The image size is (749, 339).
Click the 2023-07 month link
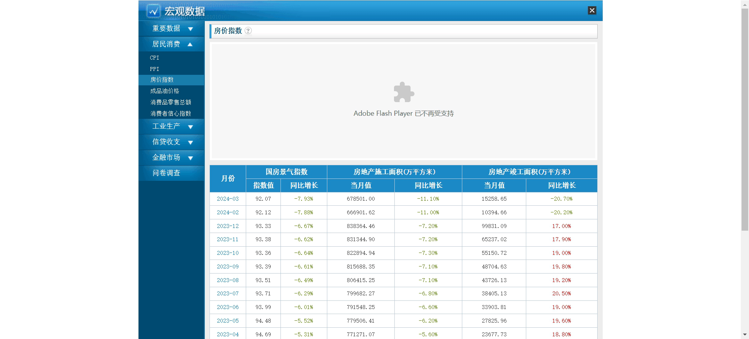point(228,293)
